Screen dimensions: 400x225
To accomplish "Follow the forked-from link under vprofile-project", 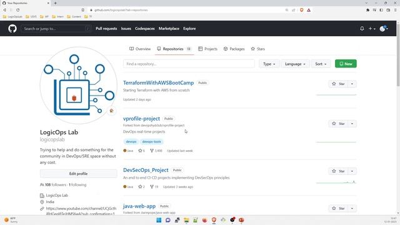I will [162, 125].
